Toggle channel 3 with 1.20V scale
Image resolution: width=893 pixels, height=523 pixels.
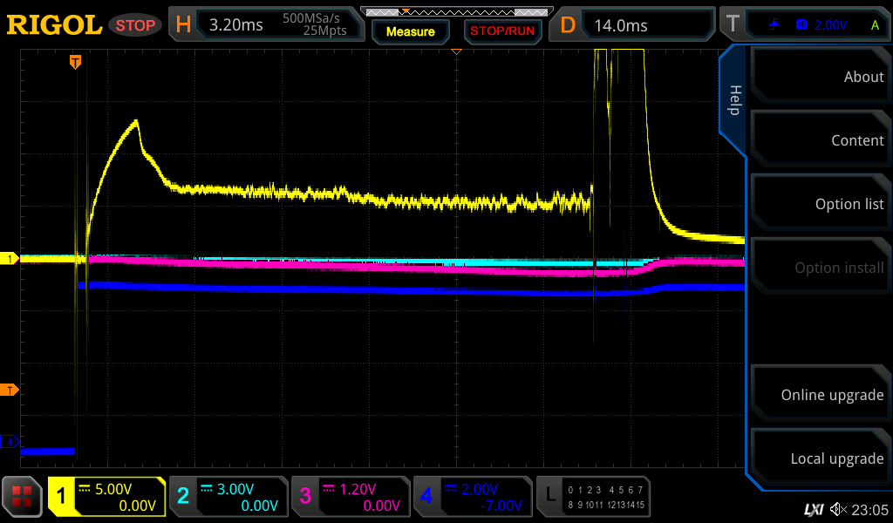click(x=350, y=497)
